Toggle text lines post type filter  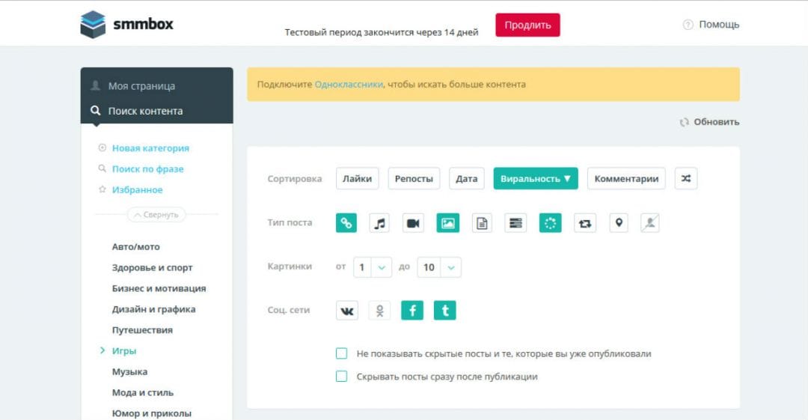[515, 223]
